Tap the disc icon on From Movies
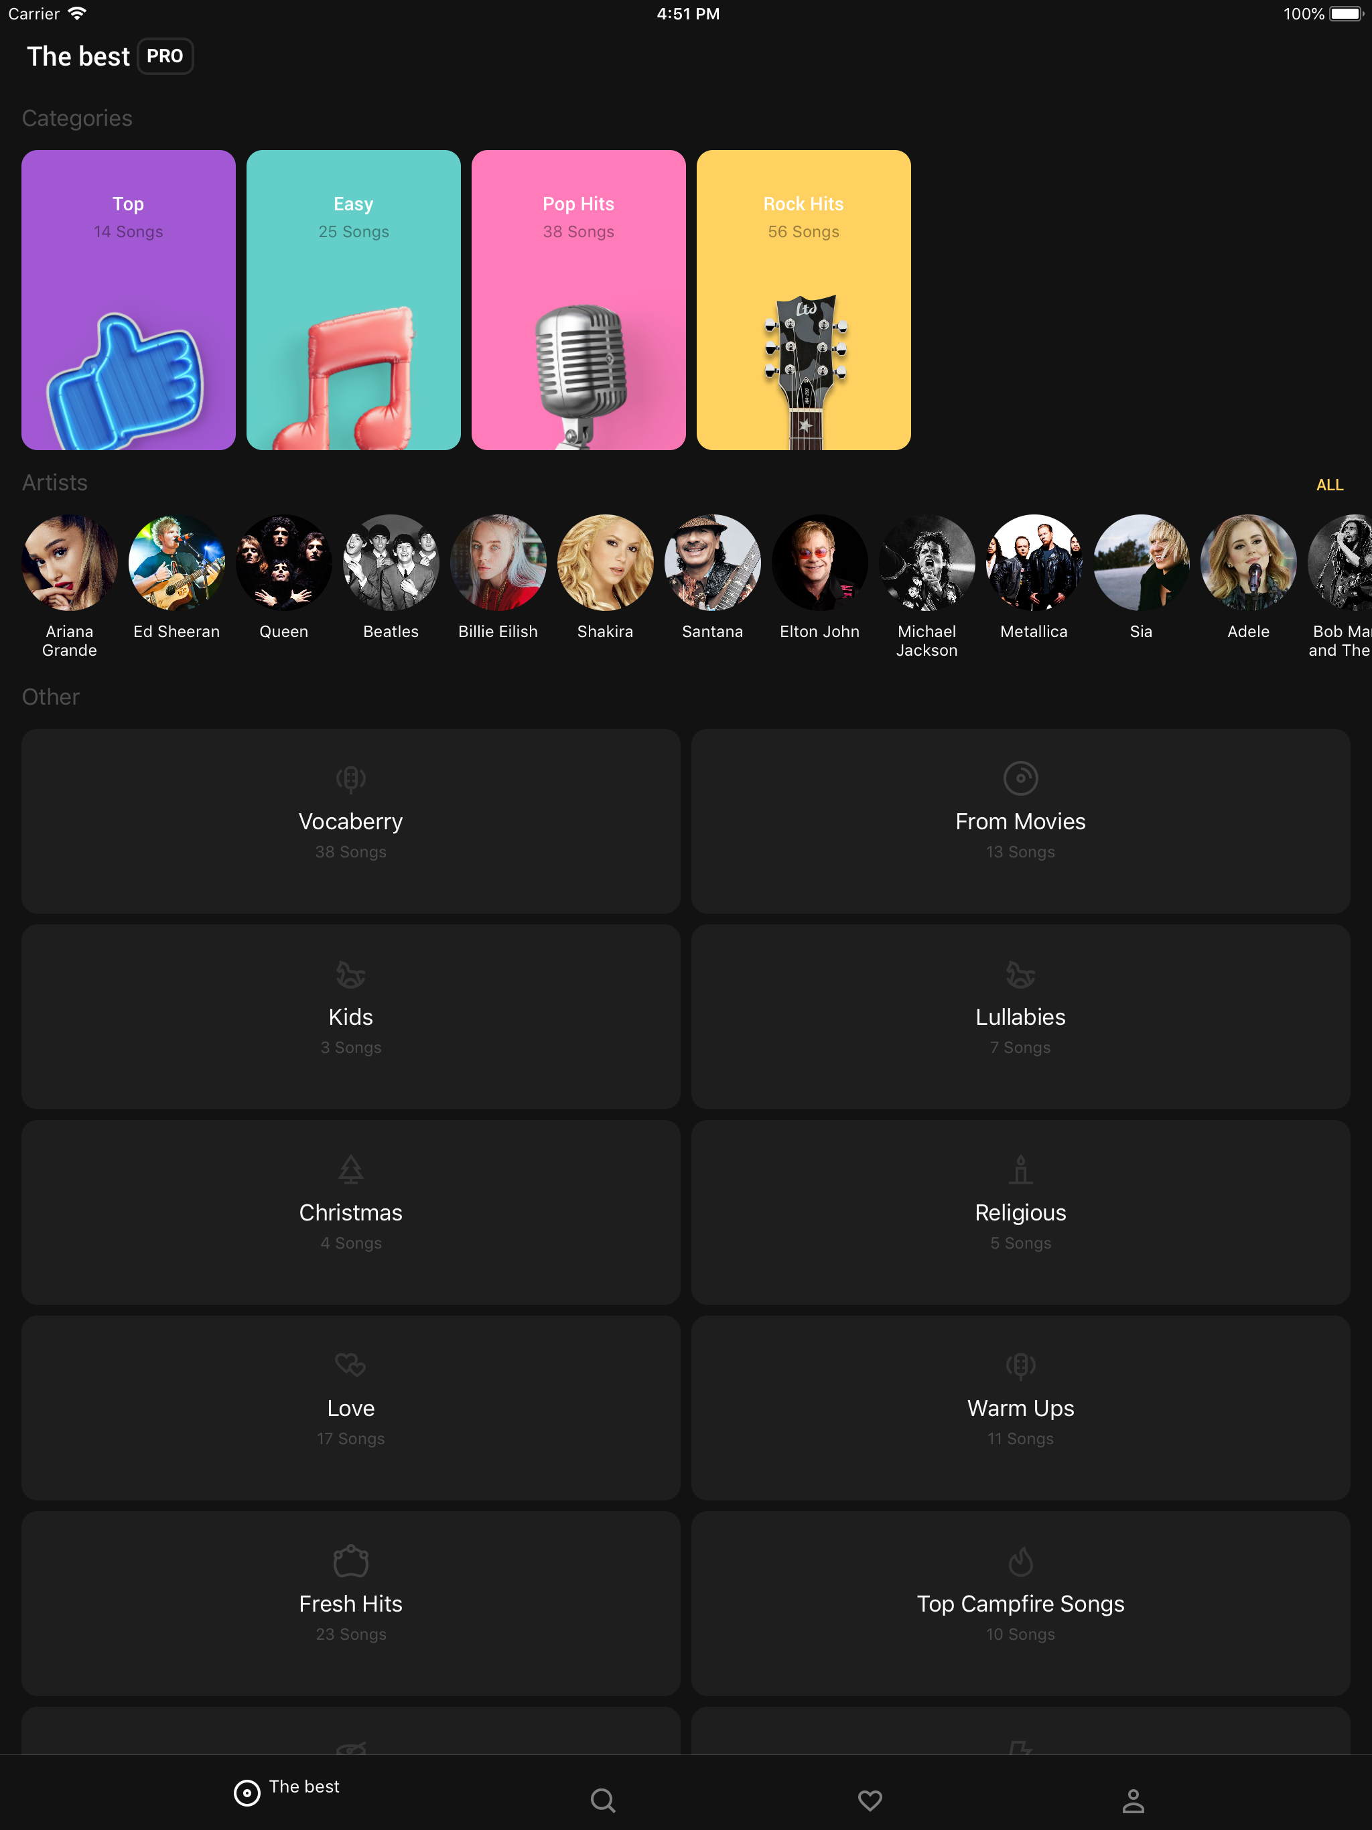The width and height of the screenshot is (1372, 1830). (x=1020, y=778)
